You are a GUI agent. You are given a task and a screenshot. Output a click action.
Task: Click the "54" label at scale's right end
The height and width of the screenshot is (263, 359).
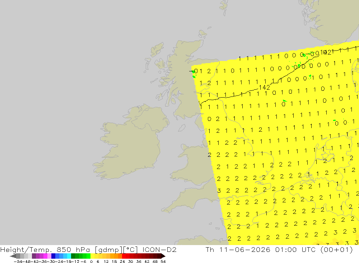(163, 262)
